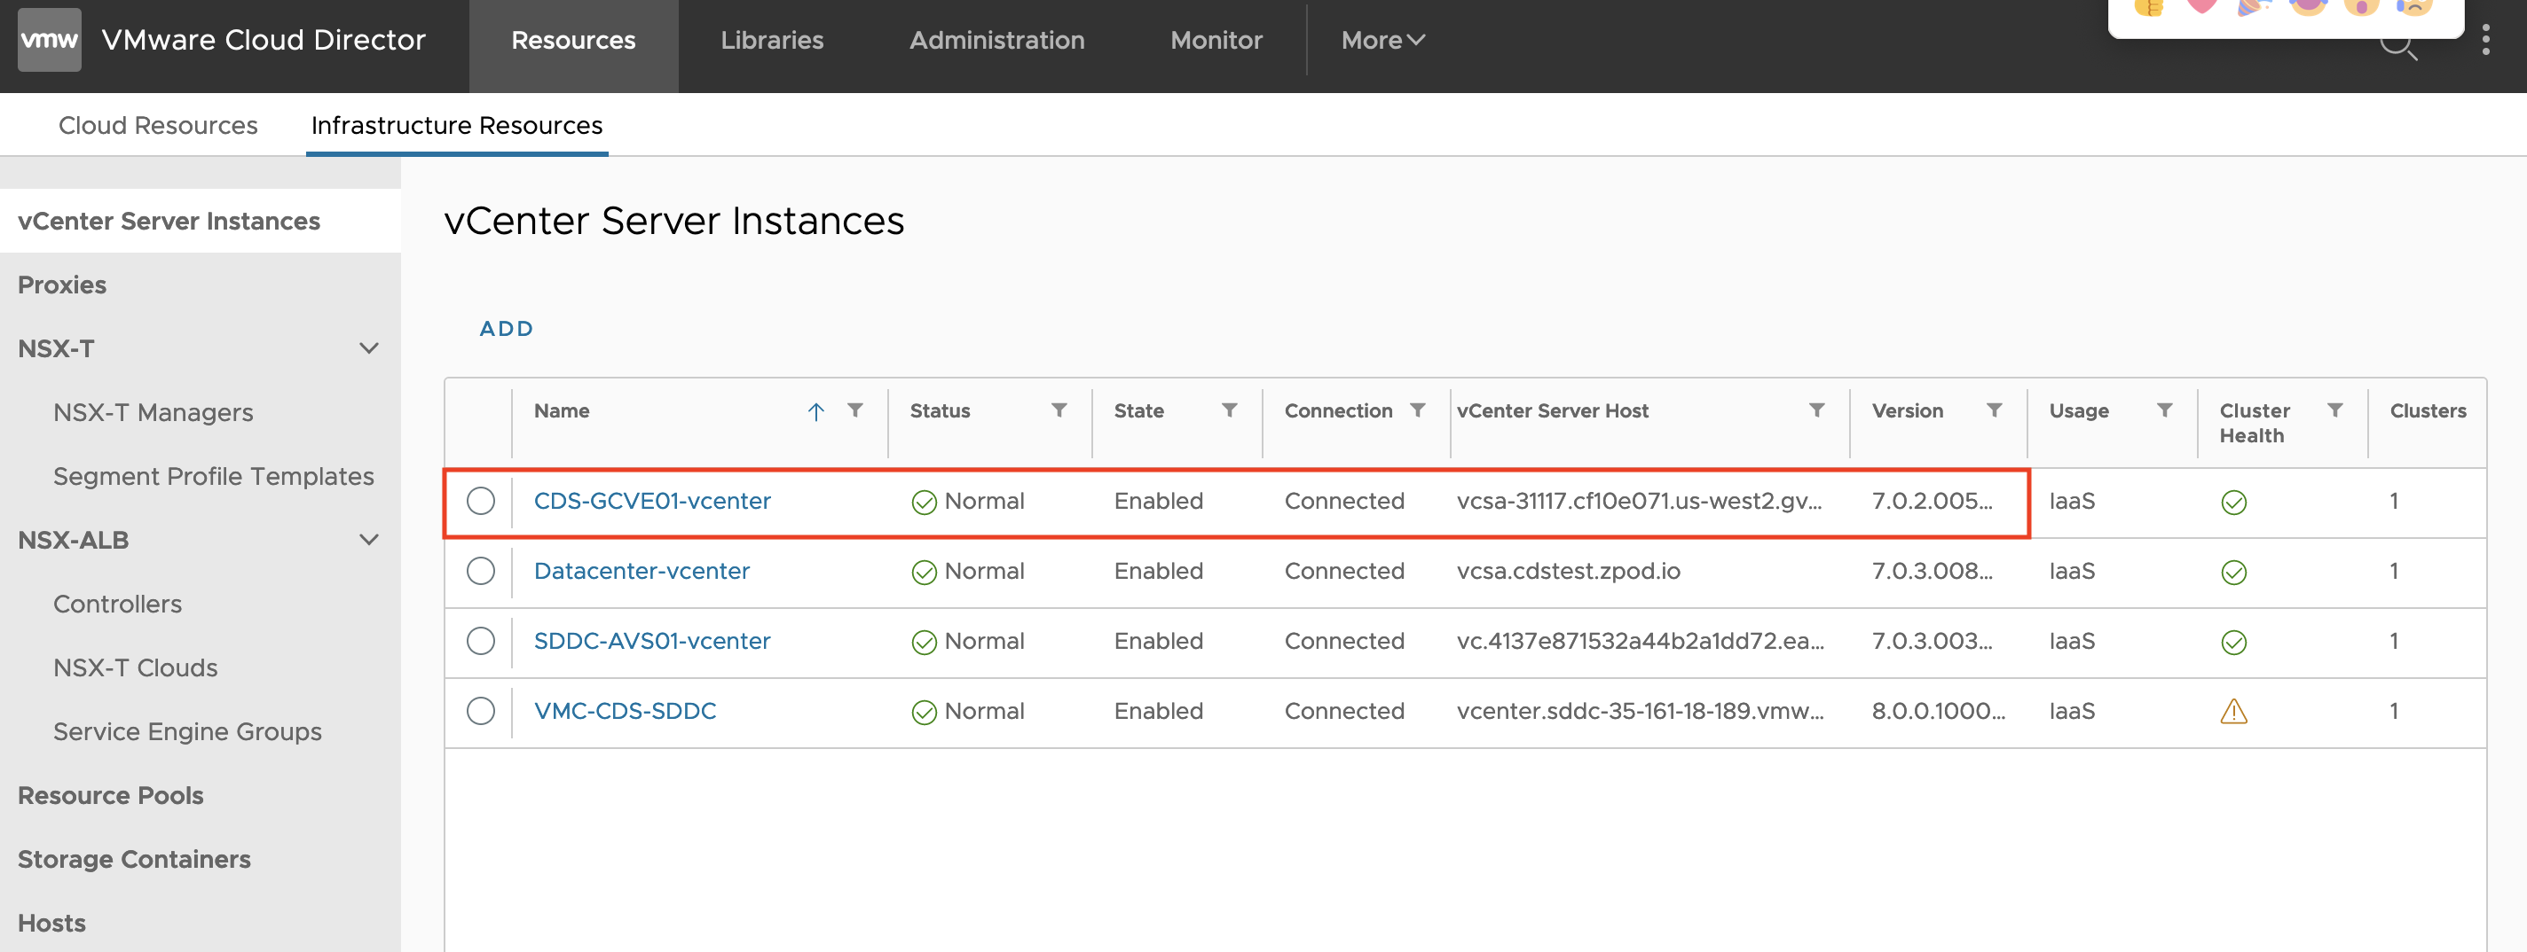Switch to the Cloud Resources tab
Screen dimensions: 2527x952
[x=158, y=126]
